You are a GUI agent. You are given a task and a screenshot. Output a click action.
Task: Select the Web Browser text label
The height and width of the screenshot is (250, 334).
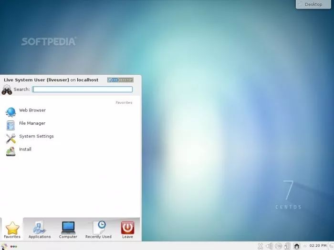[32, 110]
